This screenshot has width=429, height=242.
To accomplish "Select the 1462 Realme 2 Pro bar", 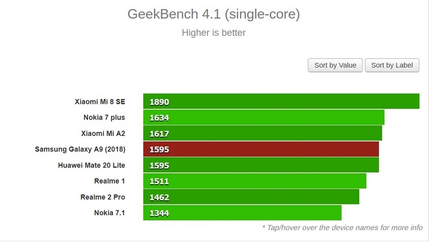I will coord(251,196).
